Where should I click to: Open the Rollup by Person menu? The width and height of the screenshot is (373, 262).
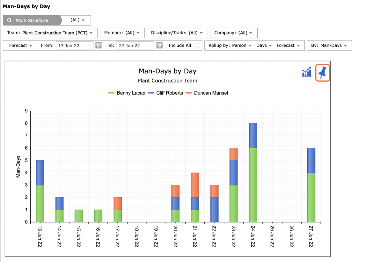[x=230, y=45]
